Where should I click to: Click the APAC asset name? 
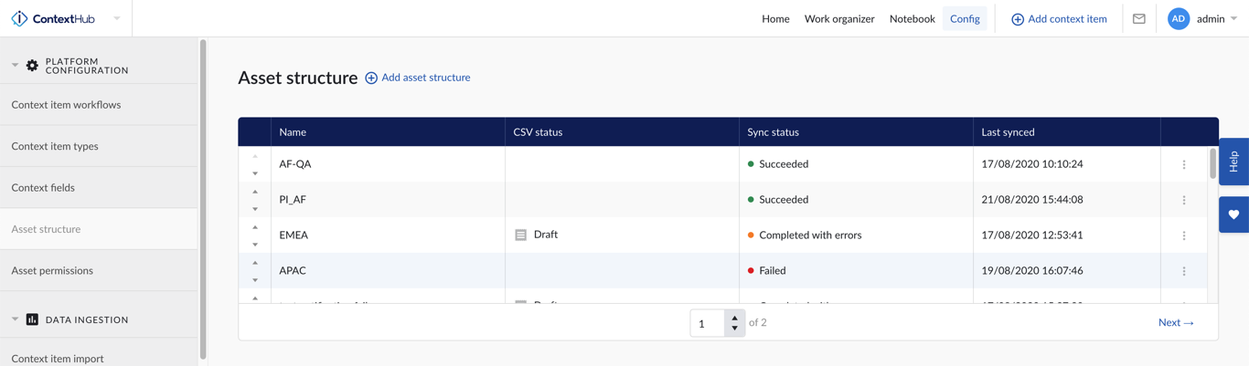coord(293,270)
